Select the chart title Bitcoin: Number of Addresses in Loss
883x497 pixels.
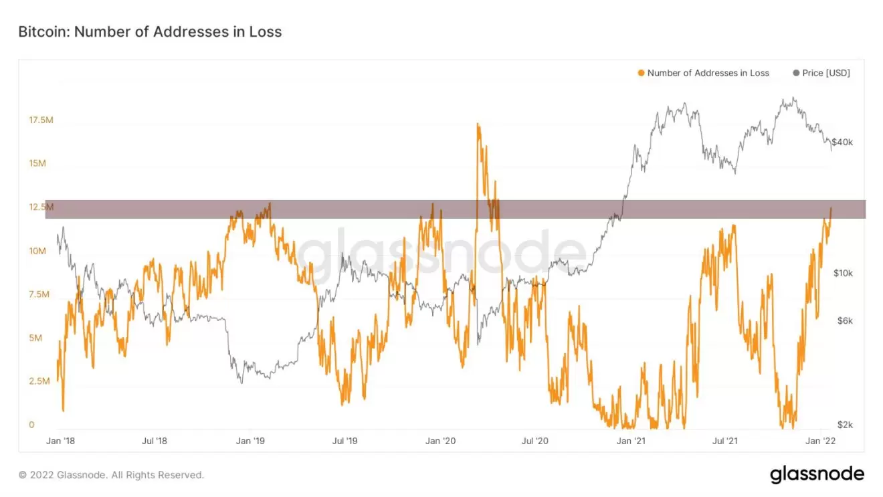coord(150,31)
